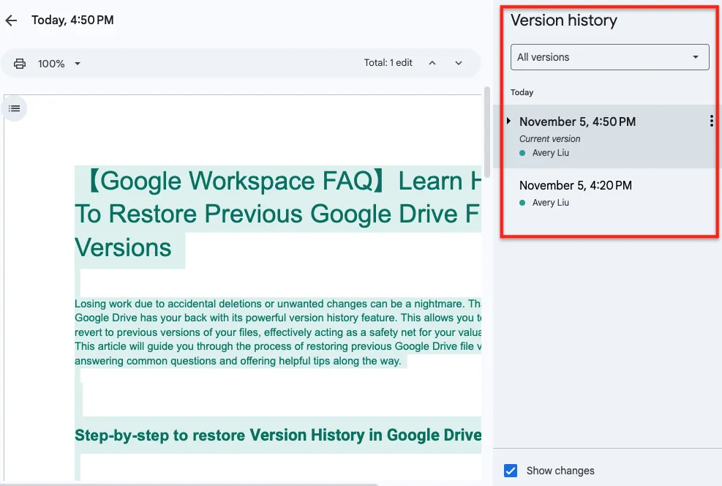Open the 100% zoom dropdown
The width and height of the screenshot is (722, 486).
coord(59,64)
